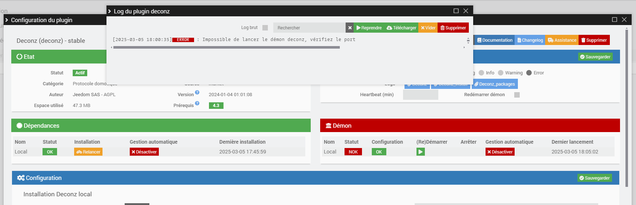Maximize the Configuration du plugin window

tap(615, 20)
